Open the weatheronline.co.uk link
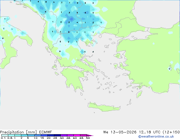180x139 pixels. click(156, 136)
